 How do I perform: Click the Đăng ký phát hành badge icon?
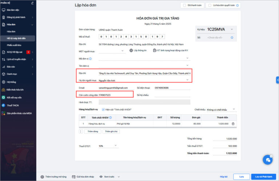[x=3, y=17]
